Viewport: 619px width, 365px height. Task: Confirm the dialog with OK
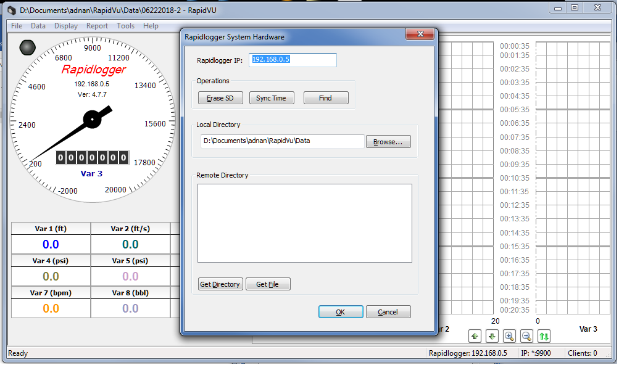click(x=341, y=312)
